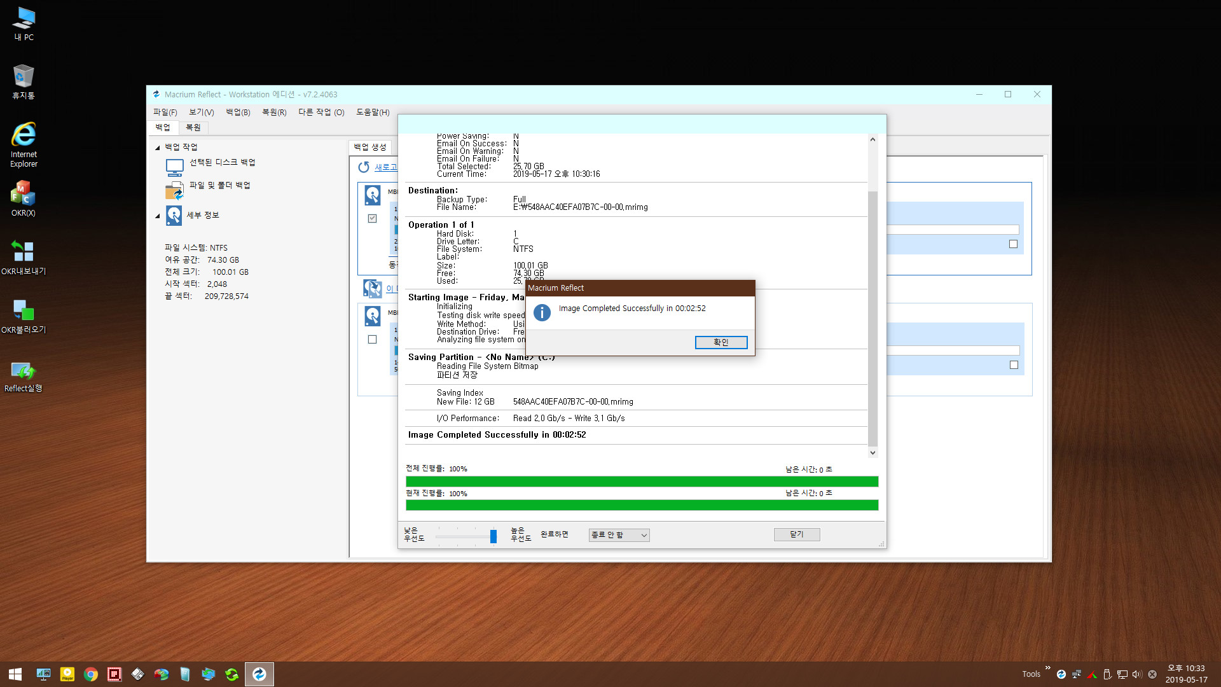Click 파일 및 폴더 백업 folder icon
Viewport: 1221px width, 687px height.
pyautogui.click(x=174, y=190)
